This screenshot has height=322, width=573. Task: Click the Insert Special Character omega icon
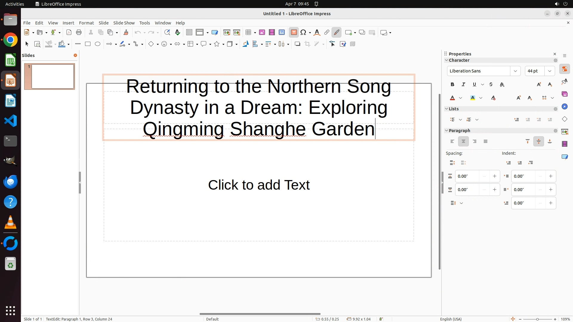click(x=304, y=32)
